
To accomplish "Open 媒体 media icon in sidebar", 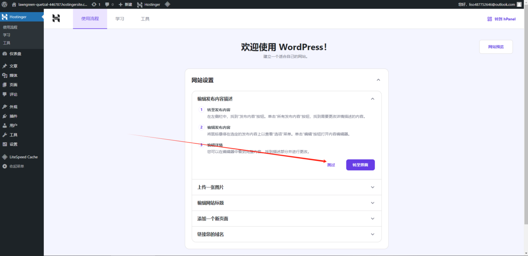I will click(5, 75).
